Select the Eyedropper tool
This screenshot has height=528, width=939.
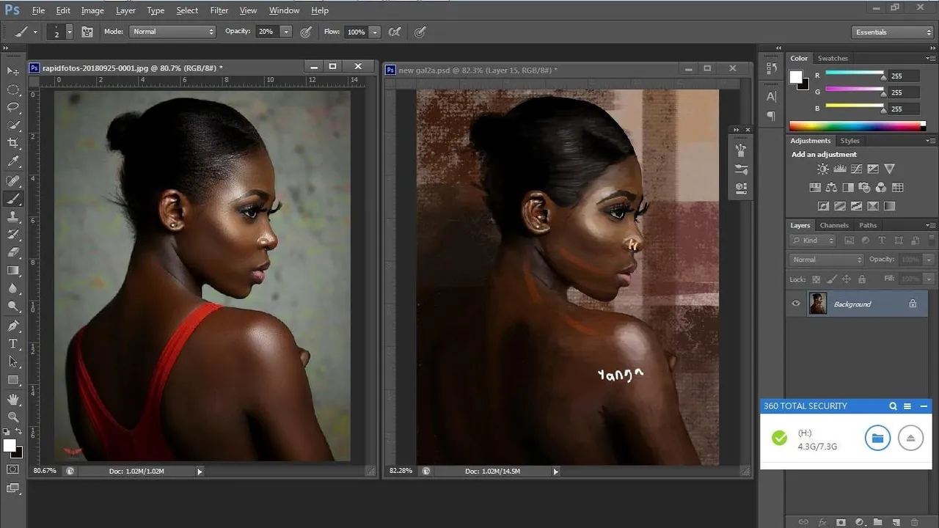(13, 162)
